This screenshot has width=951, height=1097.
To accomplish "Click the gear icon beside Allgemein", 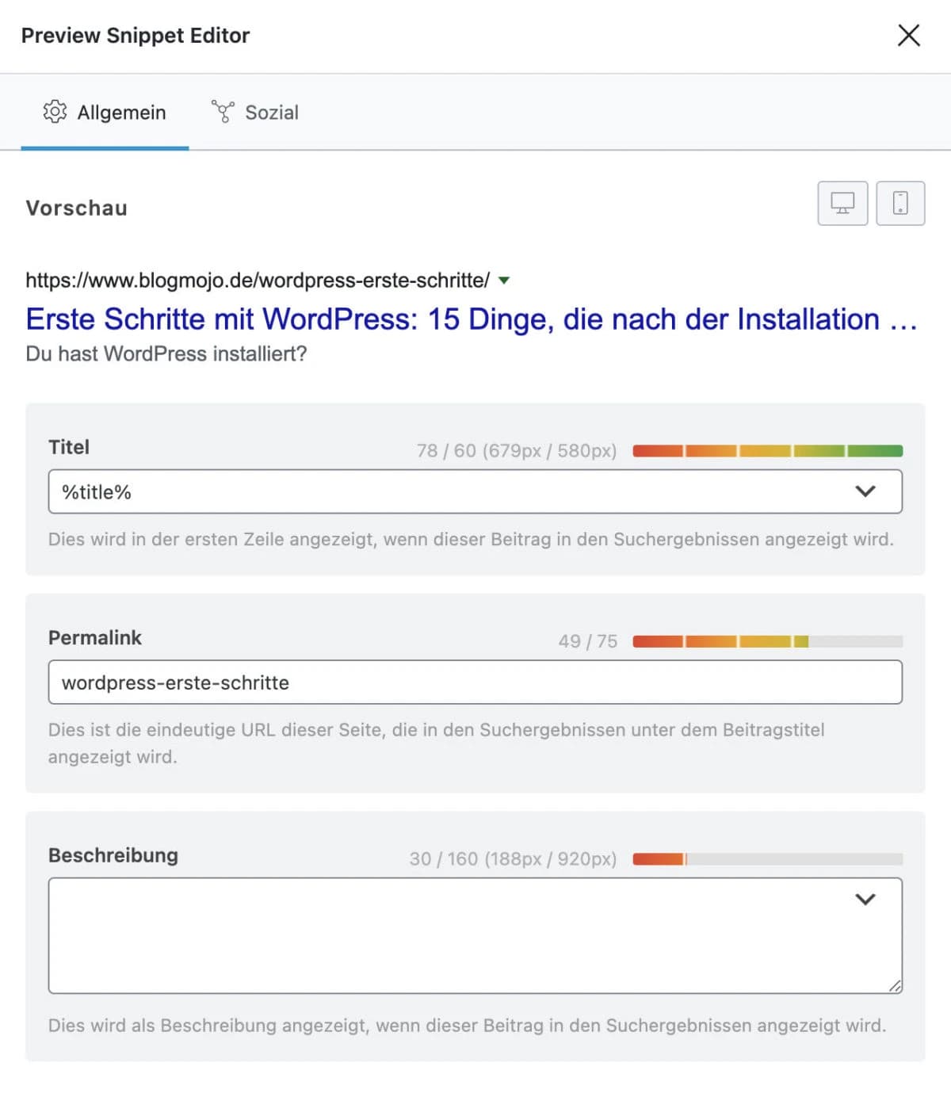I will (x=55, y=112).
